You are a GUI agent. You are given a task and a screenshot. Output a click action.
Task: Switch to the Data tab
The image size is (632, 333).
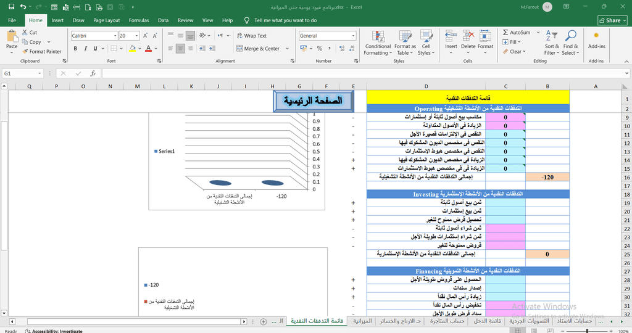pyautogui.click(x=163, y=20)
